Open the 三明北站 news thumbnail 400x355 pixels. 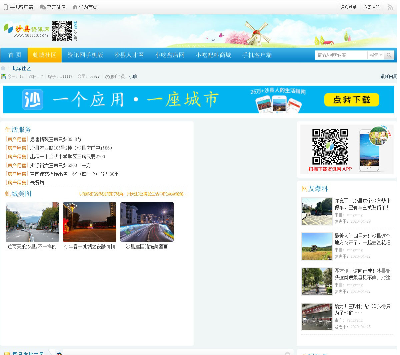point(317,317)
